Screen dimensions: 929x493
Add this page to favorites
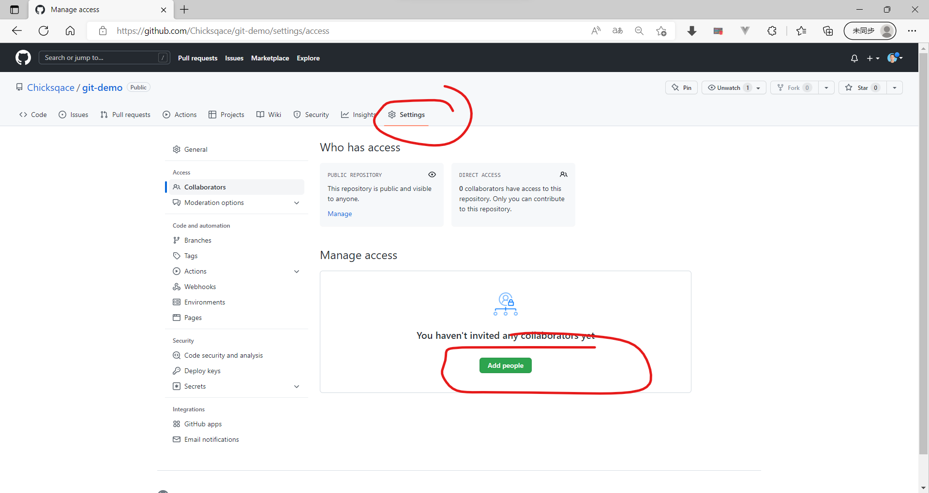pos(661,31)
